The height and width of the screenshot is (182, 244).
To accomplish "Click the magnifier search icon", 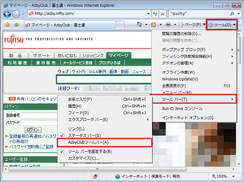I will coord(232,14).
